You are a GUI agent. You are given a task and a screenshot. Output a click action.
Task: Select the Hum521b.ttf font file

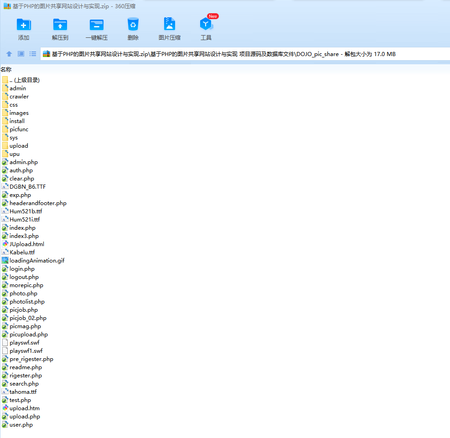[22, 211]
